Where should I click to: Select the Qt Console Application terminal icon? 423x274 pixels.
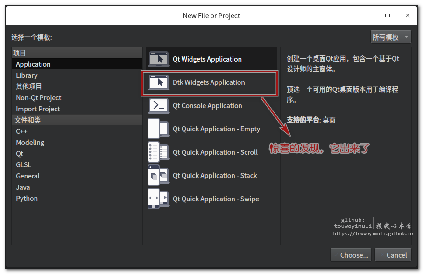pyautogui.click(x=159, y=105)
